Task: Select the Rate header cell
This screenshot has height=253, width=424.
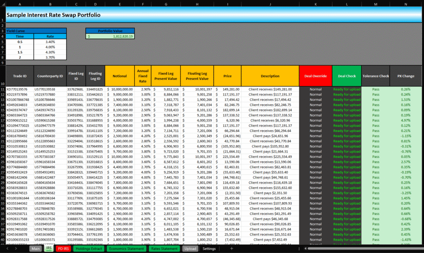Action: pyautogui.click(x=50, y=36)
